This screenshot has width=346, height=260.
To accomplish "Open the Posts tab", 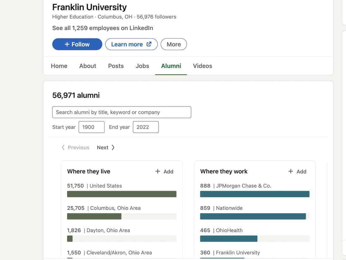I will (x=116, y=66).
